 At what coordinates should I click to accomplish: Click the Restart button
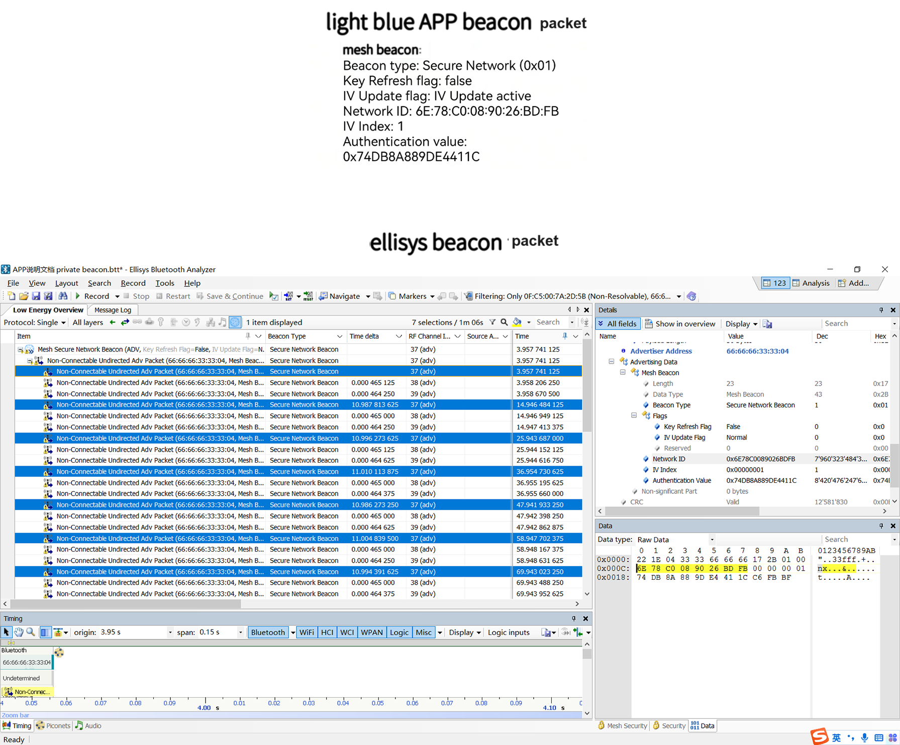(173, 296)
